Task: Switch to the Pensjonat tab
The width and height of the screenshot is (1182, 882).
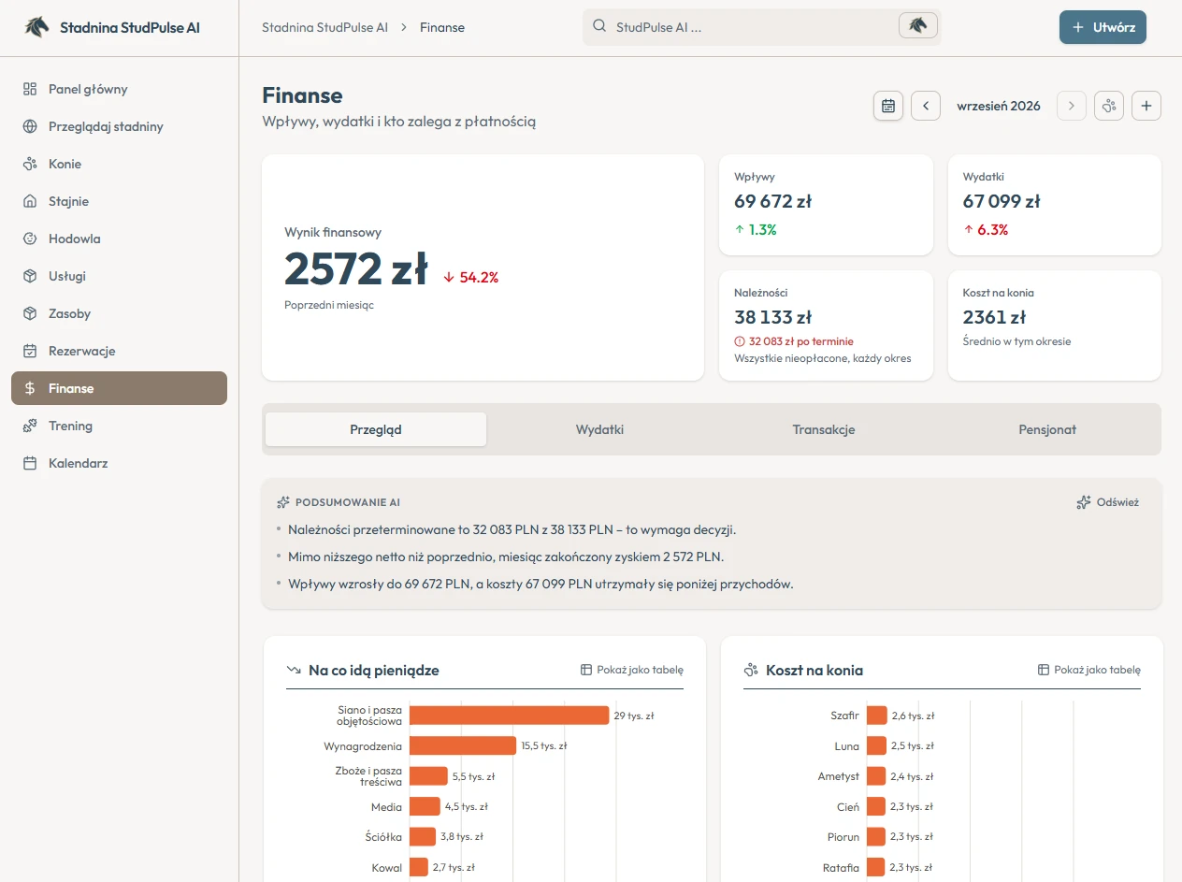Action: (1047, 429)
